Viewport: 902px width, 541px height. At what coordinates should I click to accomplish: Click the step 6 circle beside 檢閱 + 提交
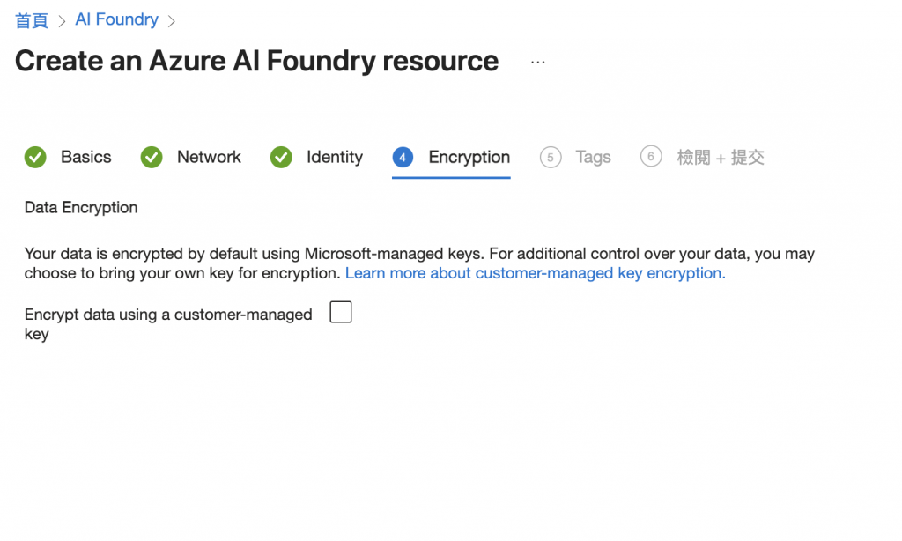651,157
